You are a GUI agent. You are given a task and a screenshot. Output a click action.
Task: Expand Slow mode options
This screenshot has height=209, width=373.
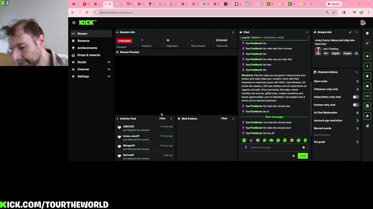[336, 81]
